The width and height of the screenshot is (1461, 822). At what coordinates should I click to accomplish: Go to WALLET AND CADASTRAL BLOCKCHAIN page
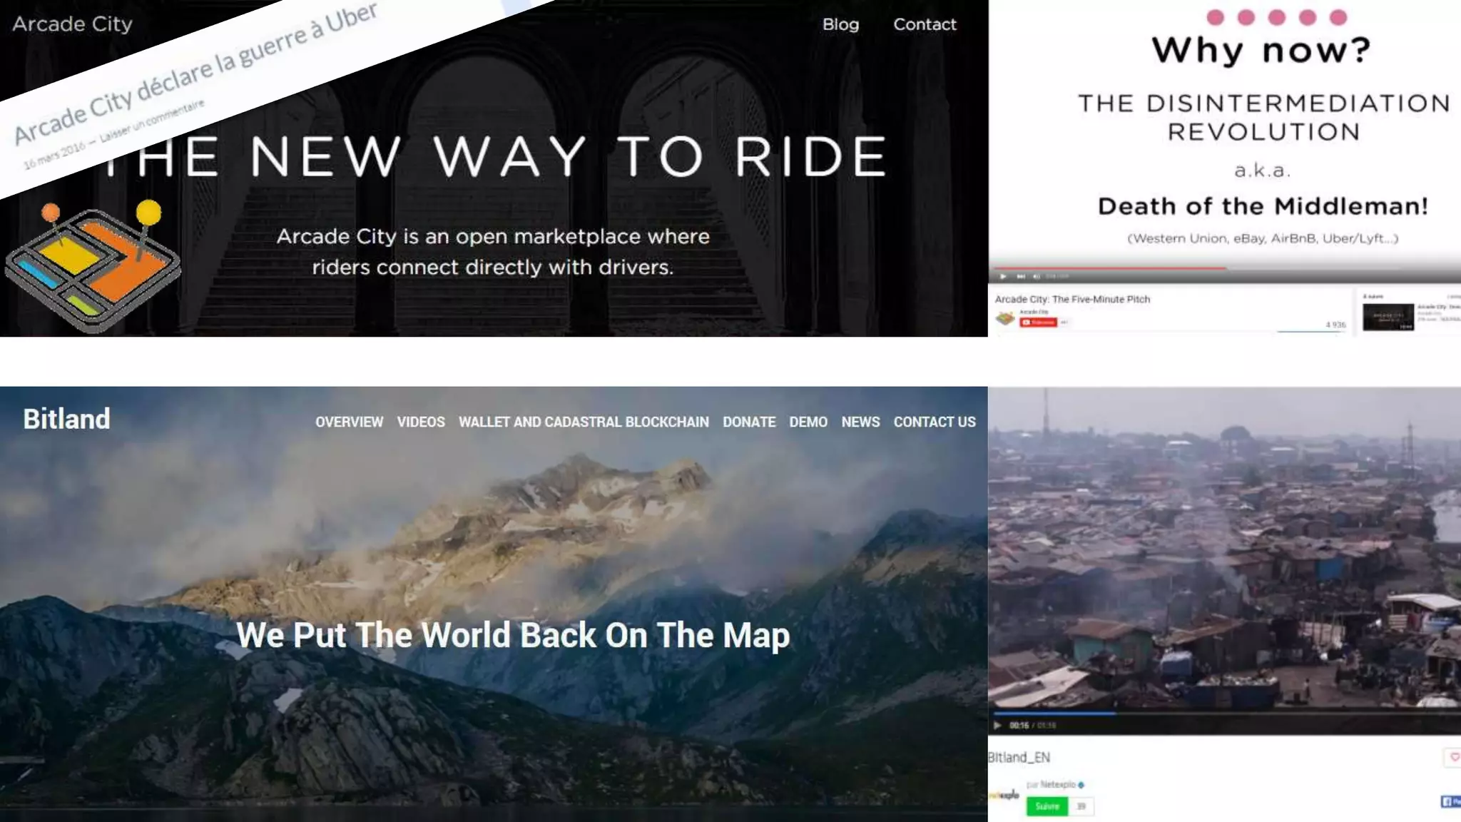click(x=584, y=422)
